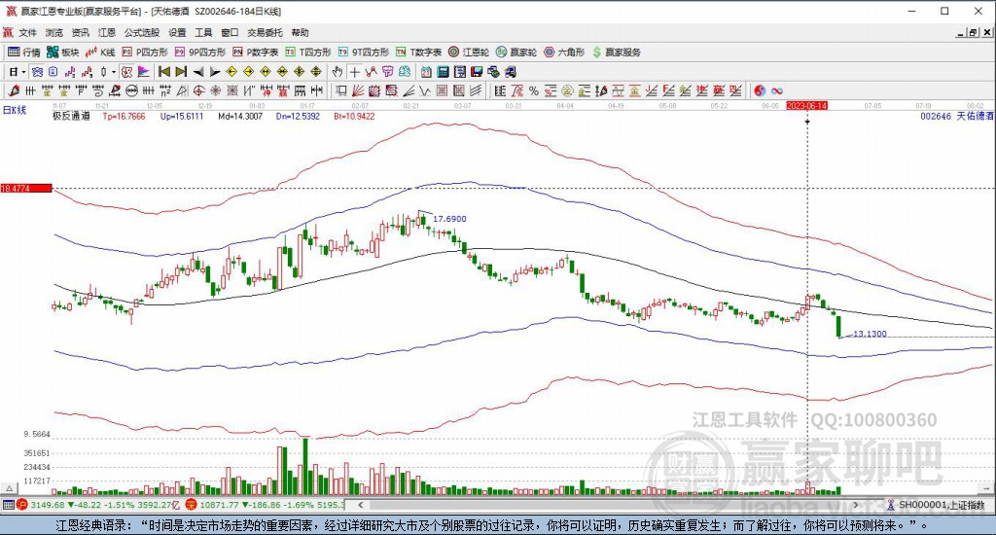Select the zigzag wave line tool
The image size is (996, 535).
pos(424,90)
